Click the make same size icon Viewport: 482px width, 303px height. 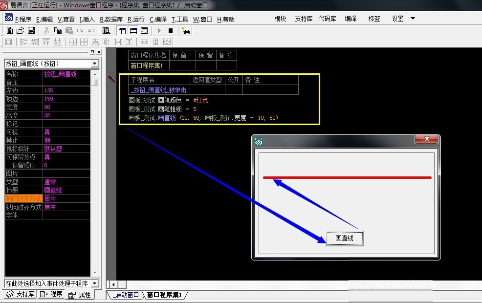167,42
